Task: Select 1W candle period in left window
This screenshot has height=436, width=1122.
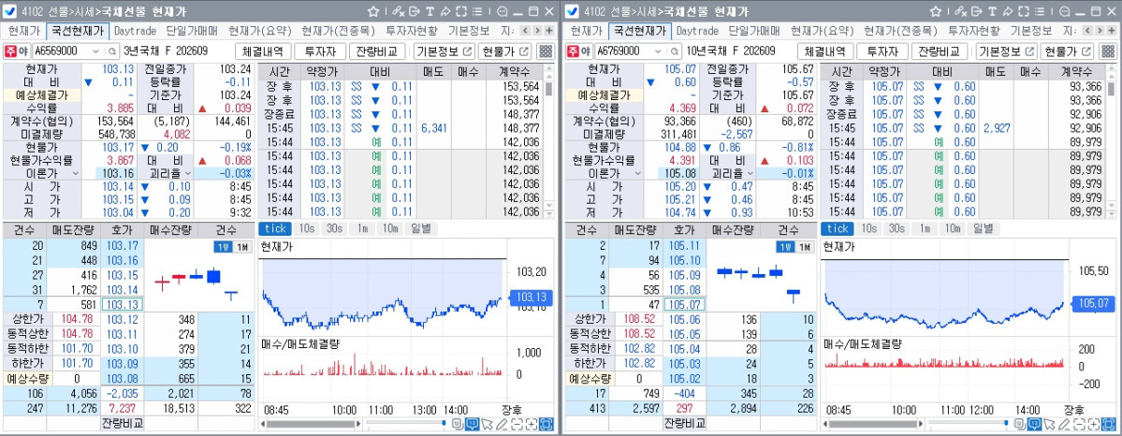Action: 223,247
